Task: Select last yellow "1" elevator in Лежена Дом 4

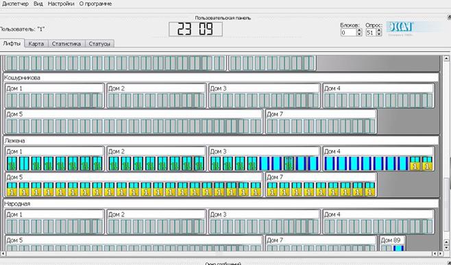Action: click(x=428, y=164)
